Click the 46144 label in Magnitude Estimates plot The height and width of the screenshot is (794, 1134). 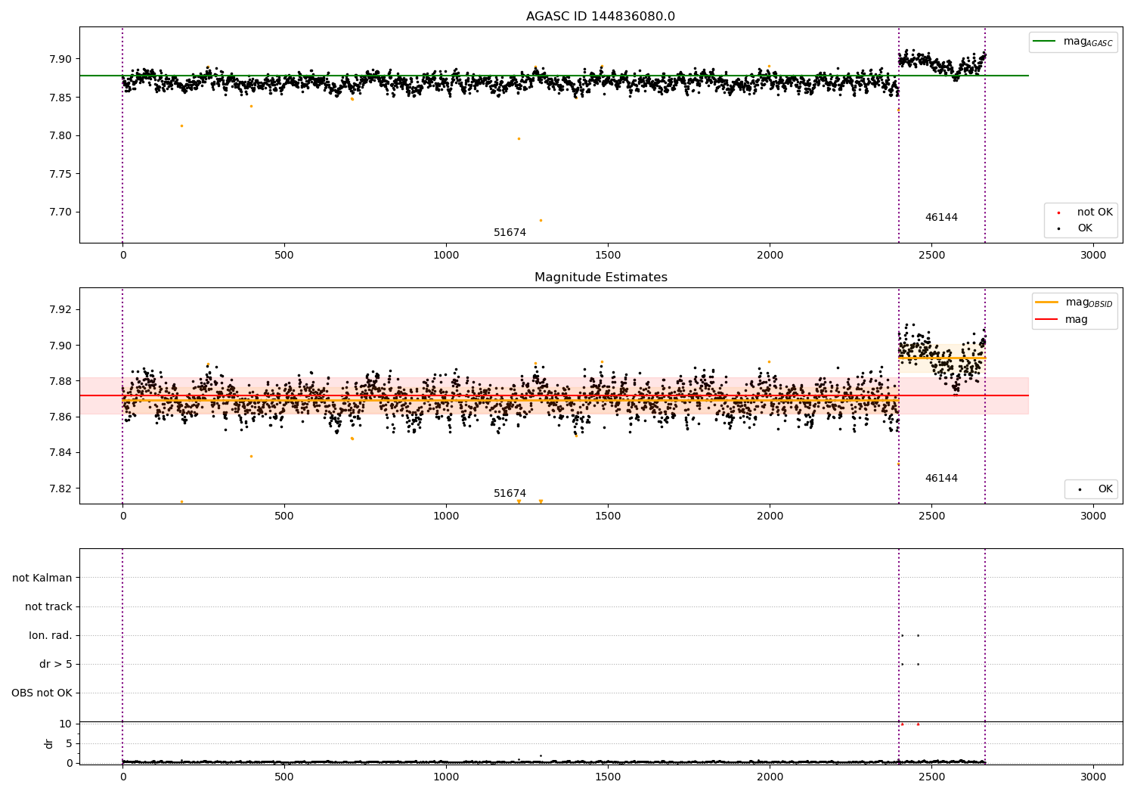click(x=941, y=479)
